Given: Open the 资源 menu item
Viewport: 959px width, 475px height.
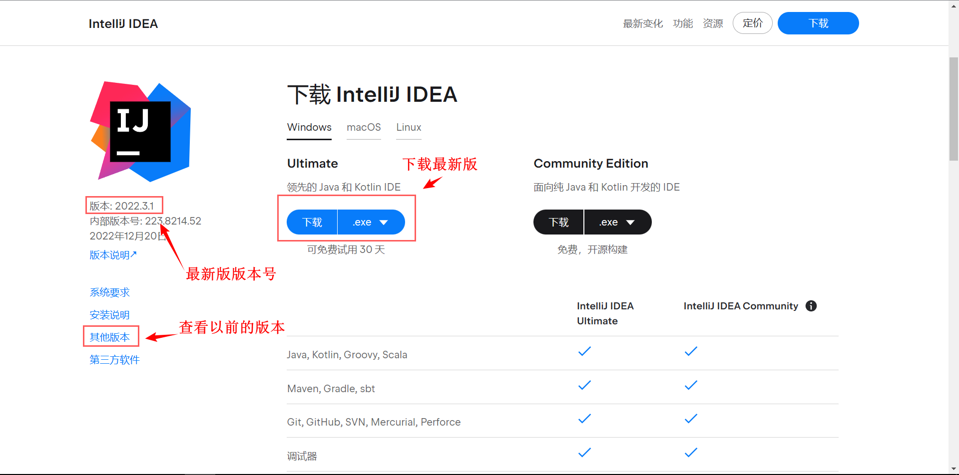Looking at the screenshot, I should pyautogui.click(x=713, y=23).
